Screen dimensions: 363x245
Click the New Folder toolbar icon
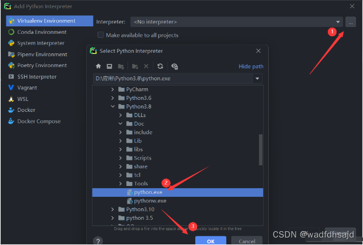(135, 67)
